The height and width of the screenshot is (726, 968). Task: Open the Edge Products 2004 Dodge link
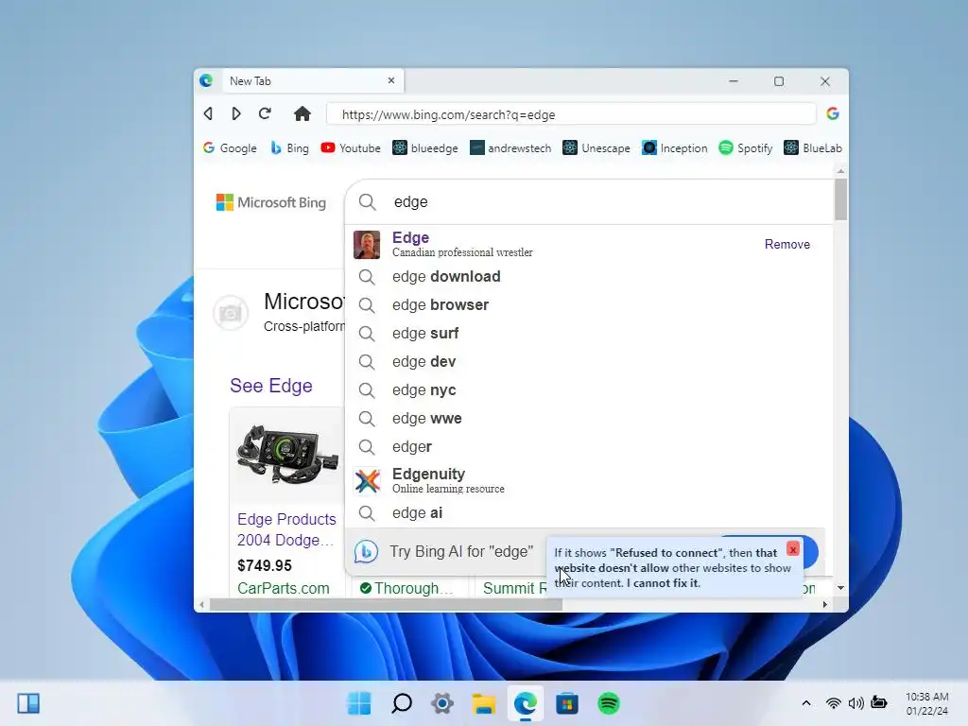[x=286, y=529]
